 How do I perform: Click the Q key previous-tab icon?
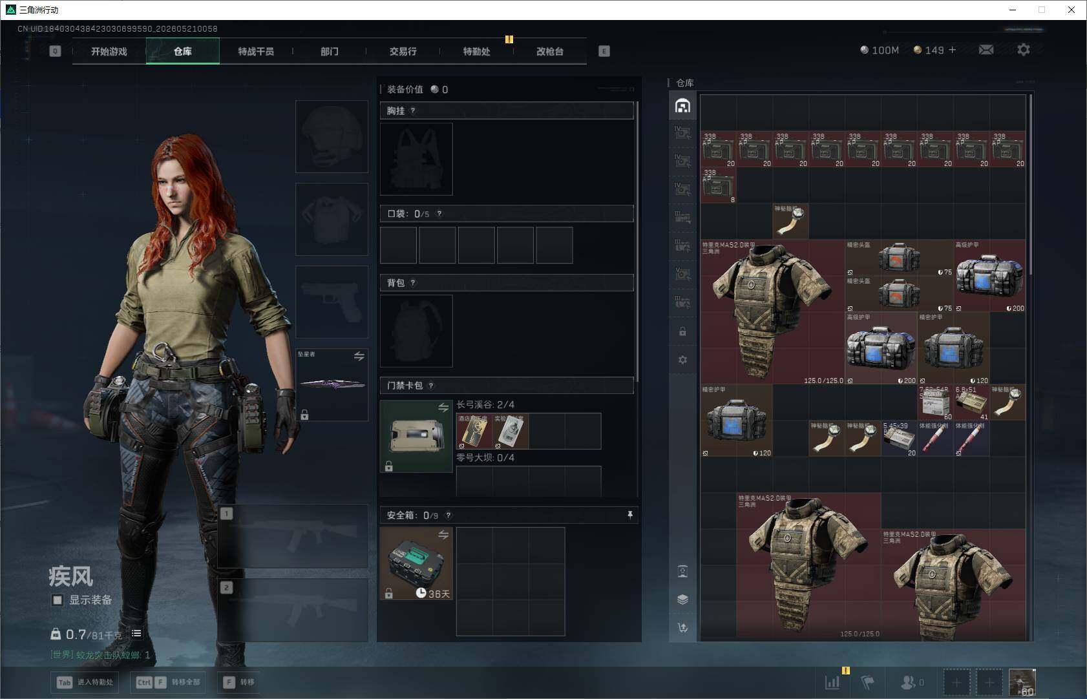55,51
